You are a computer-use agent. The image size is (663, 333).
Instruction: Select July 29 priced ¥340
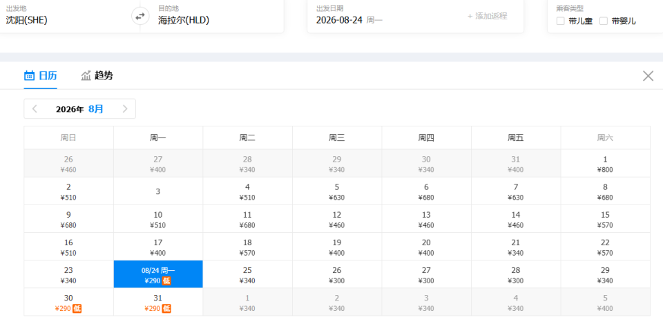point(337,163)
